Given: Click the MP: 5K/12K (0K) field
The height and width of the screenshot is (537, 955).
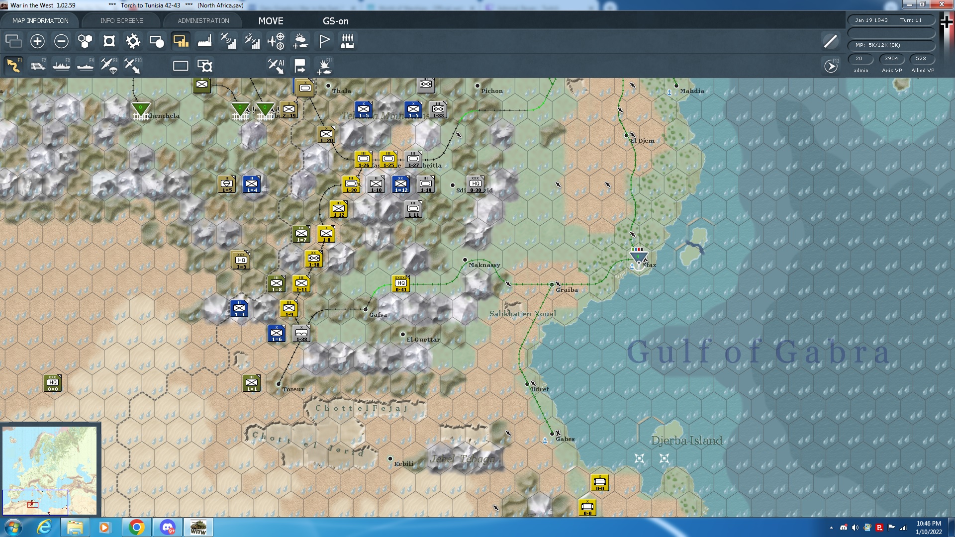Looking at the screenshot, I should click(x=891, y=45).
